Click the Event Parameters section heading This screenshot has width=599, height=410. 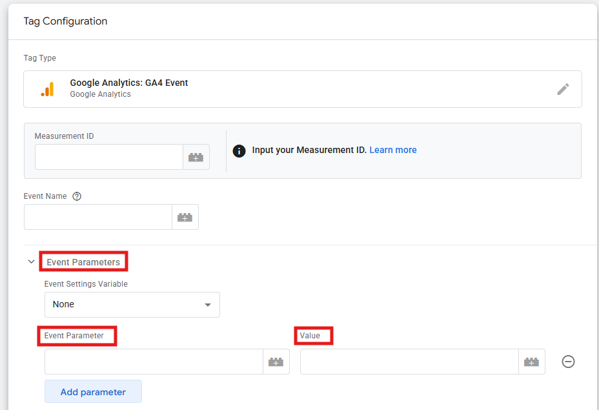click(83, 262)
